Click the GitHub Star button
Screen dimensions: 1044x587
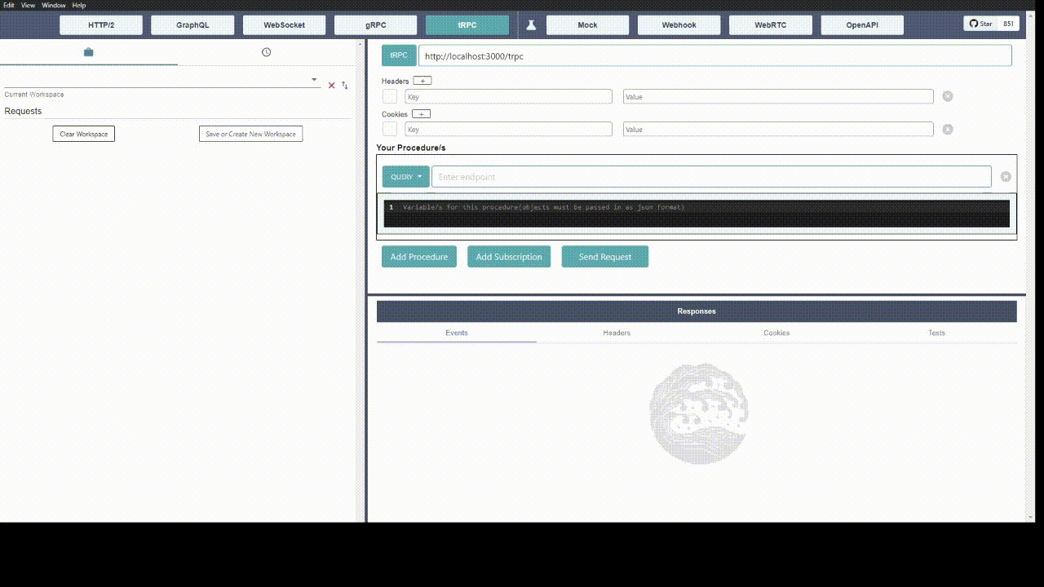pos(981,24)
